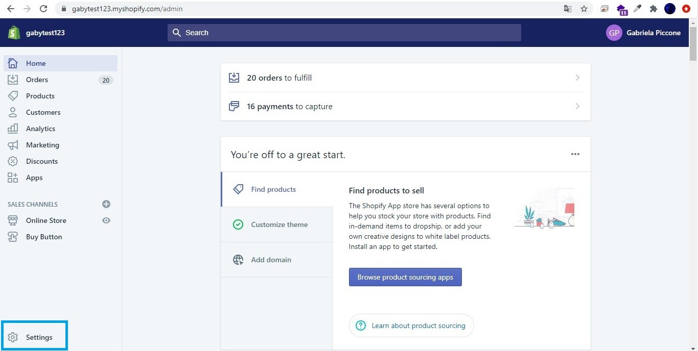Click the Apps grid icon
Image resolution: width=698 pixels, height=351 pixels.
tap(13, 178)
